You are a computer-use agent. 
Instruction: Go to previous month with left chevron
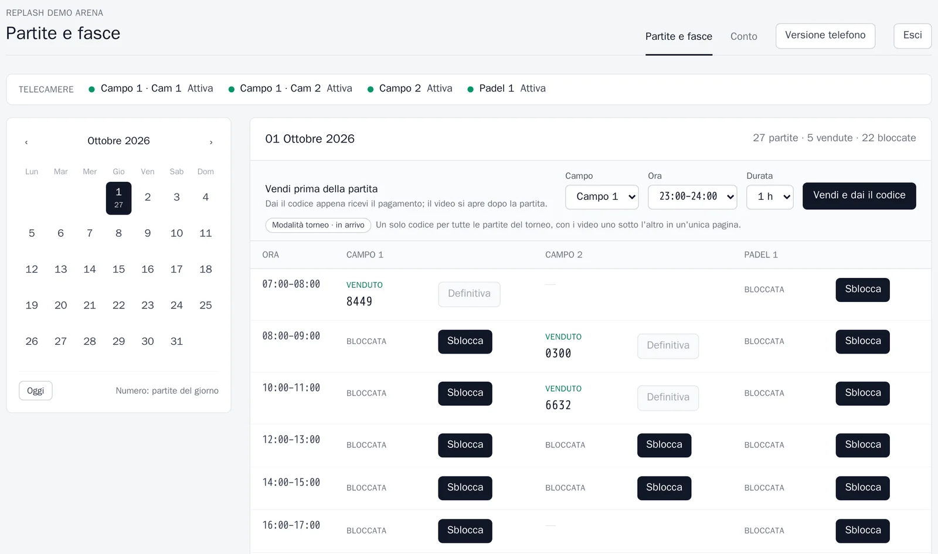click(x=26, y=142)
